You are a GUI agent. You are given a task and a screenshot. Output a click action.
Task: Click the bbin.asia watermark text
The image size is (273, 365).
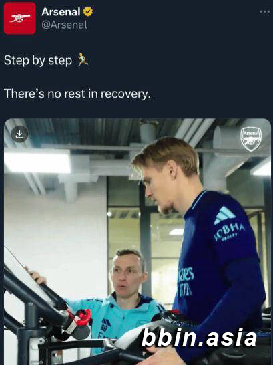click(199, 338)
